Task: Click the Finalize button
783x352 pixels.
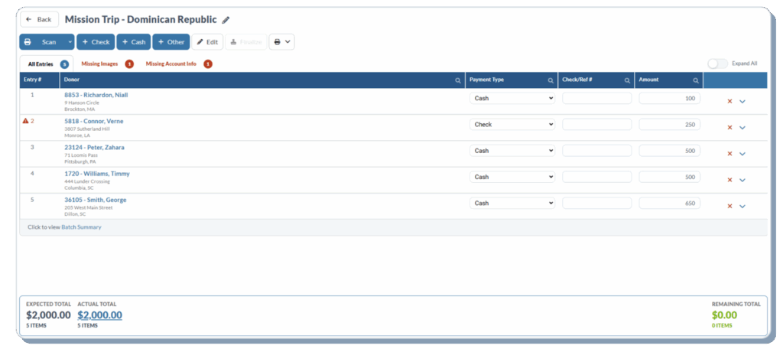Action: tap(245, 42)
